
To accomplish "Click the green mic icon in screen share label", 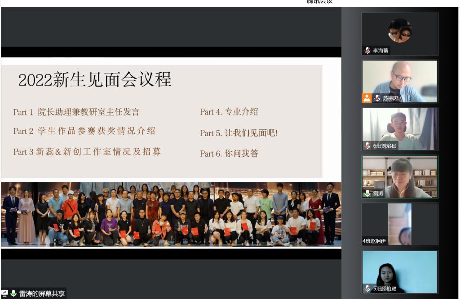I will coord(13,294).
